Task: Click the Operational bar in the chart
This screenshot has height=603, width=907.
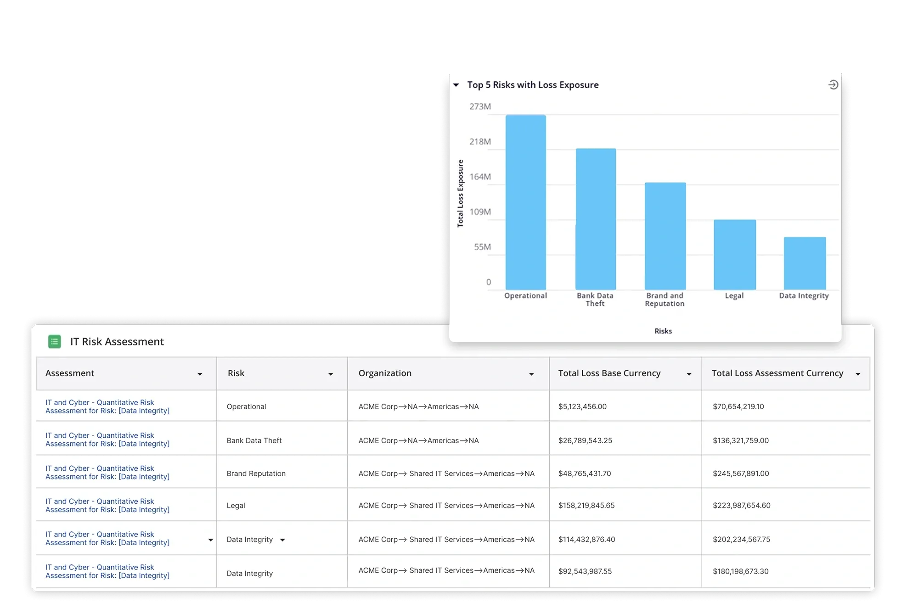Action: tap(525, 202)
